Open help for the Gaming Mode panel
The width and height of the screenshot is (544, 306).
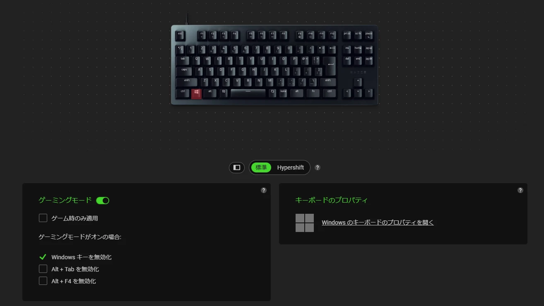[x=264, y=190]
